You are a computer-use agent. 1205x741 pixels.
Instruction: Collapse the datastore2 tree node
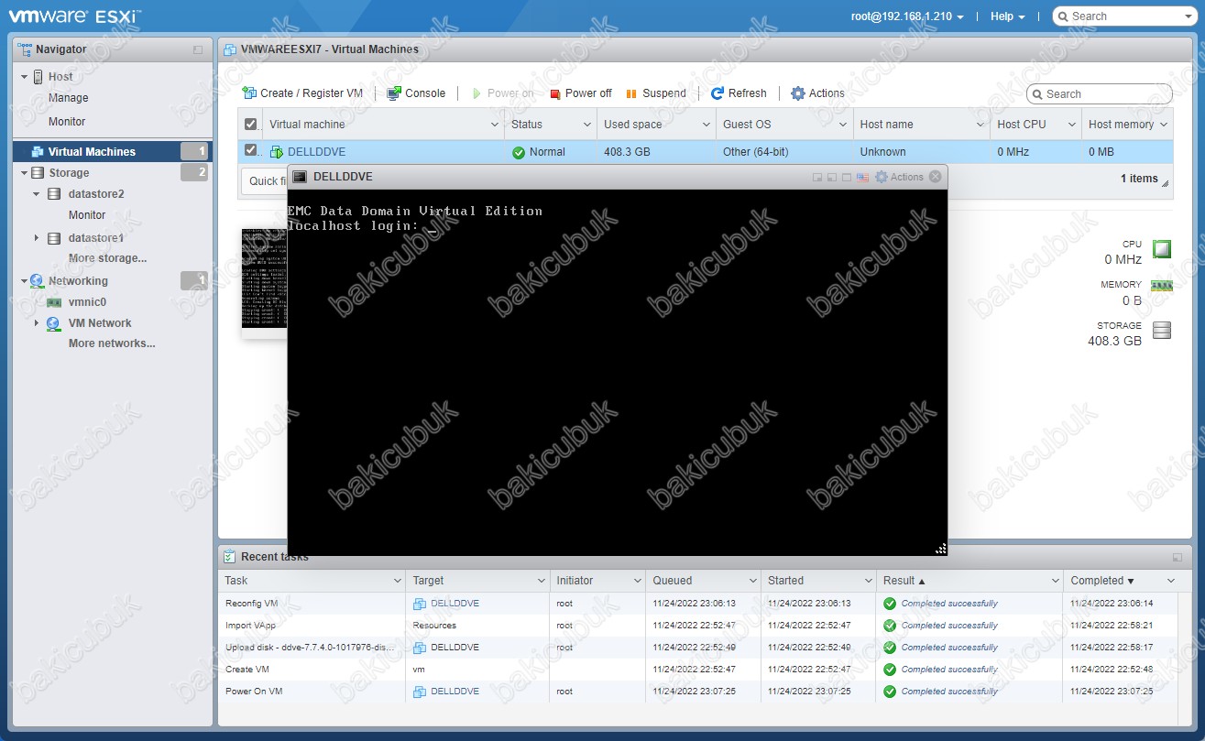(37, 194)
